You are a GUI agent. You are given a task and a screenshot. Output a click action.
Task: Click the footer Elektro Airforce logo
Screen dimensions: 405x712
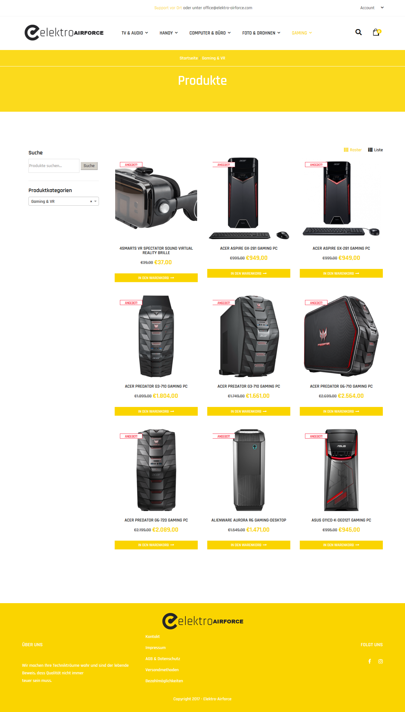(202, 621)
